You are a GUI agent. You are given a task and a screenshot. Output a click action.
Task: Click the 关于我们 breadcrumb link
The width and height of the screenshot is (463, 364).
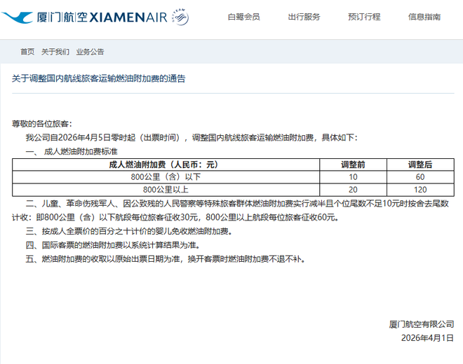(x=55, y=52)
